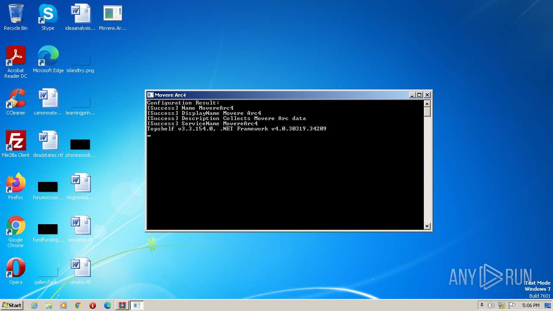The image size is (553, 311).
Task: Launch Skype from the desktop
Action: (48, 17)
